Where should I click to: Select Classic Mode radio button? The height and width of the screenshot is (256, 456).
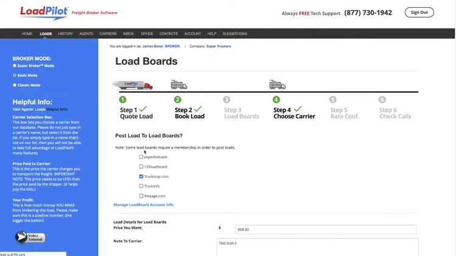point(15,85)
